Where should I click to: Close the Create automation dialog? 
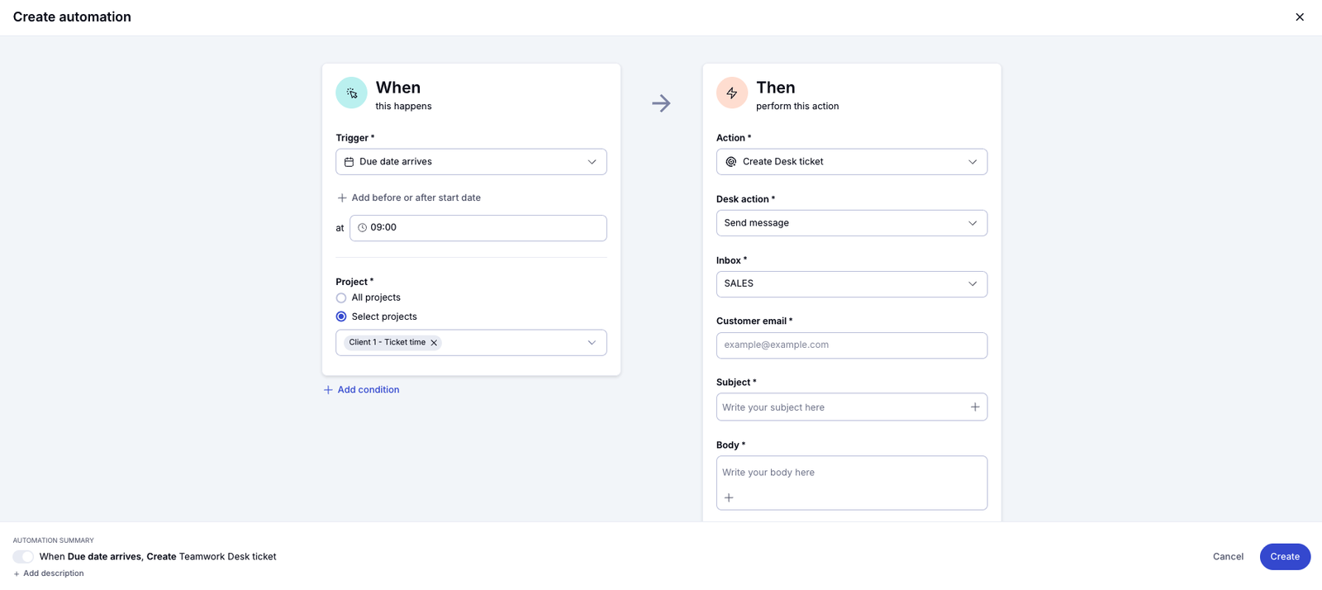(x=1300, y=17)
